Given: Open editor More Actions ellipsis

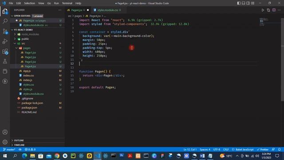Looking at the screenshot, I should (x=279, y=10).
